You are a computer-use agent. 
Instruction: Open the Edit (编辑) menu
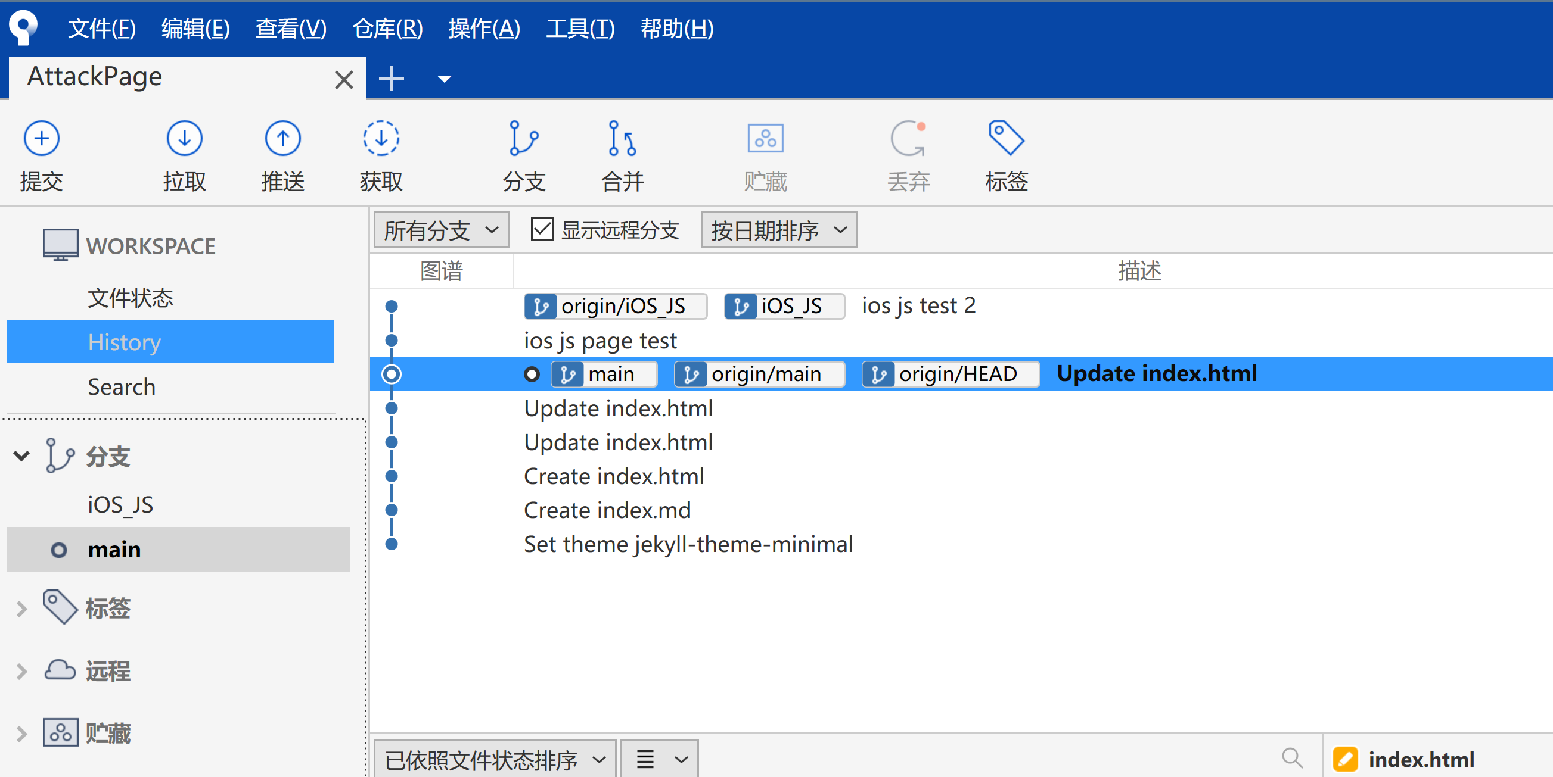tap(195, 29)
